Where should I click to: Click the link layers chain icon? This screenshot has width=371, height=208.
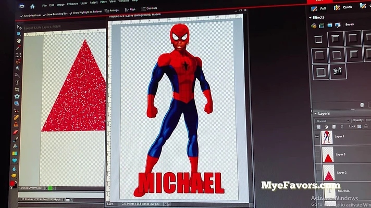tap(342, 127)
